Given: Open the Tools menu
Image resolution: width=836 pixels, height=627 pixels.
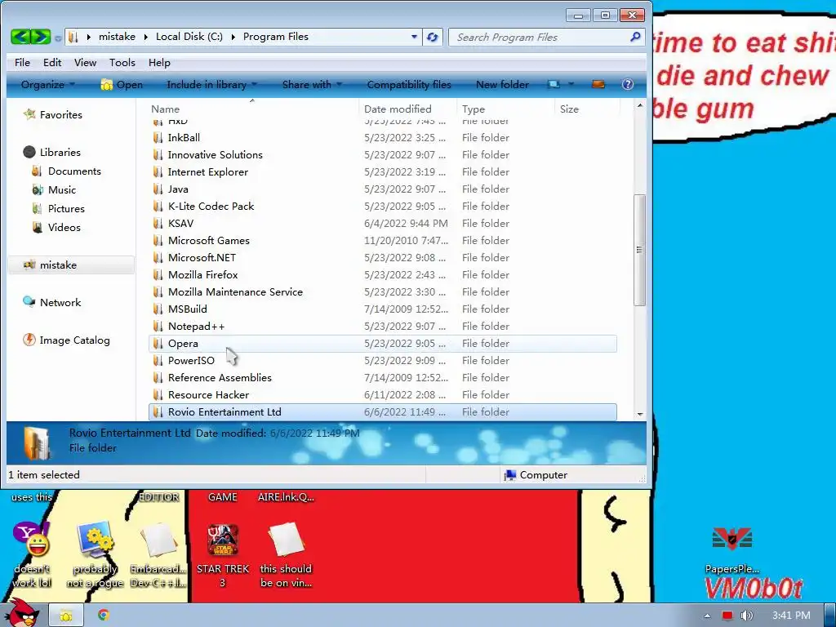Looking at the screenshot, I should click(122, 62).
